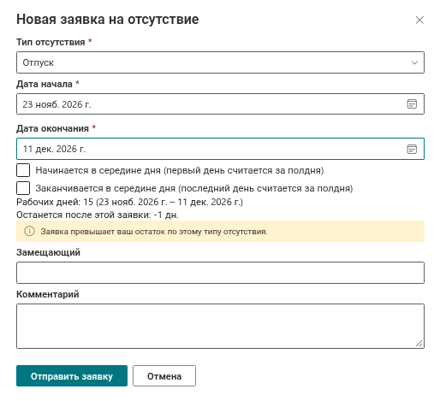Click the 'Рабочих дней: 15' summary text
The height and width of the screenshot is (401, 434).
pos(129,202)
